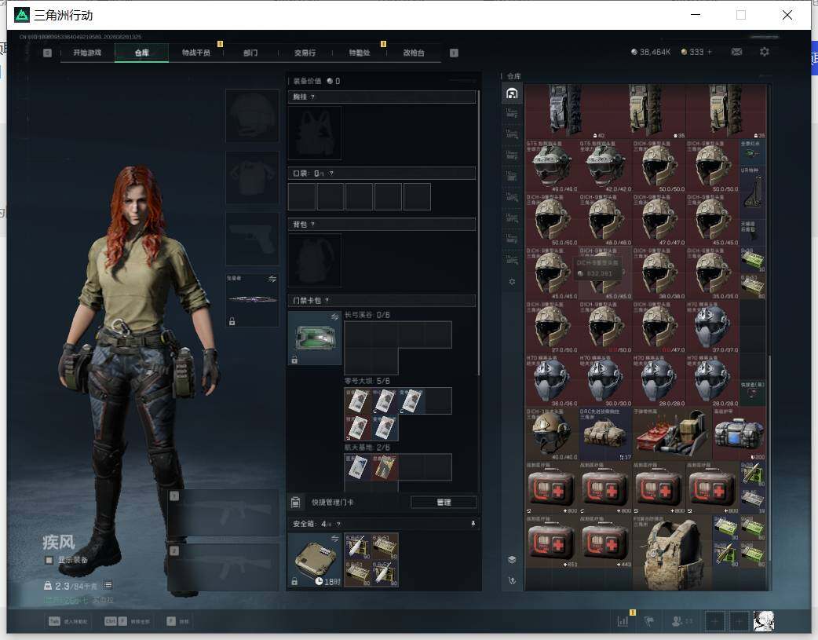The image size is (818, 640).
Task: Click the empty helmet equipment slot
Action: click(x=252, y=115)
